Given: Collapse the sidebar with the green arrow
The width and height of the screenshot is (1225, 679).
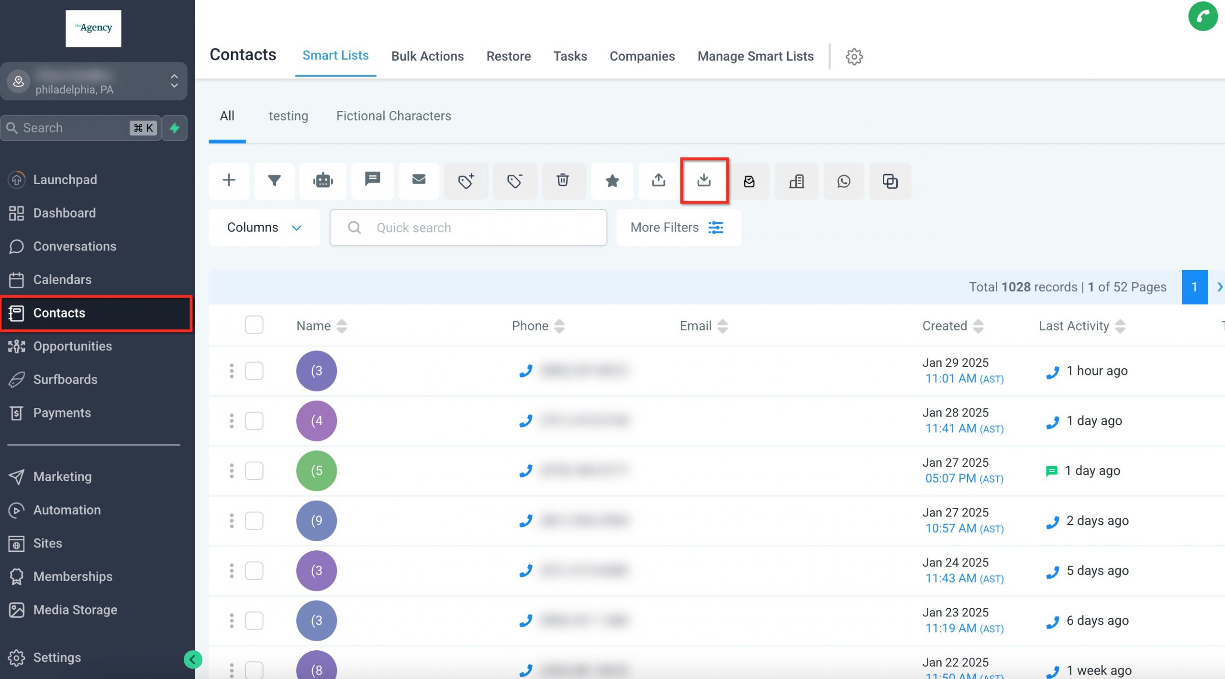Looking at the screenshot, I should click(x=193, y=659).
